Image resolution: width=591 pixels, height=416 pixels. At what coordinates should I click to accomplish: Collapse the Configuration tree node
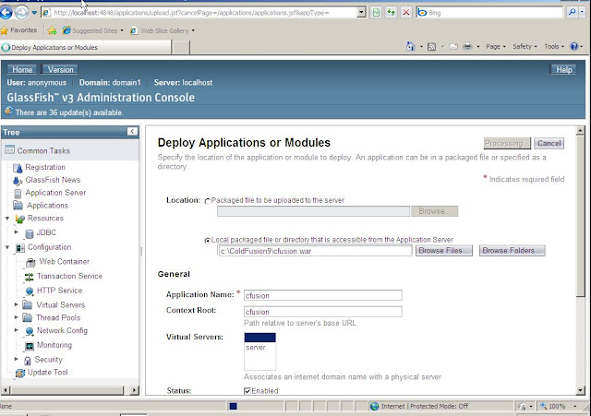[7, 247]
